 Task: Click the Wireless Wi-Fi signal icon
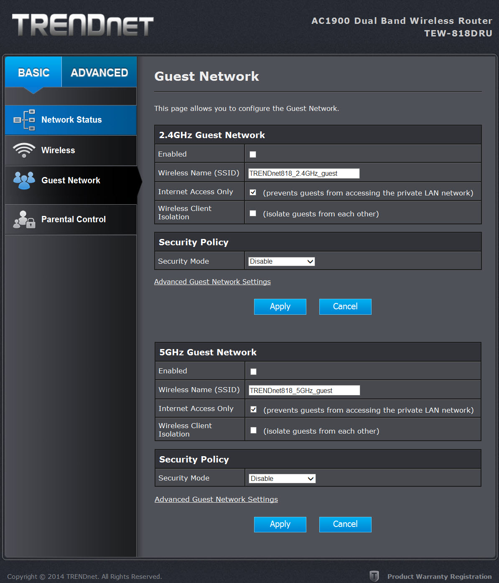[24, 150]
